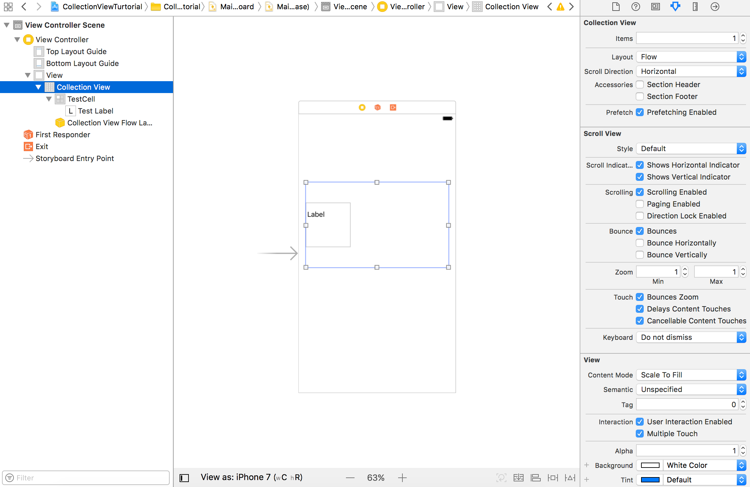Open the File inspector tab

[616, 7]
